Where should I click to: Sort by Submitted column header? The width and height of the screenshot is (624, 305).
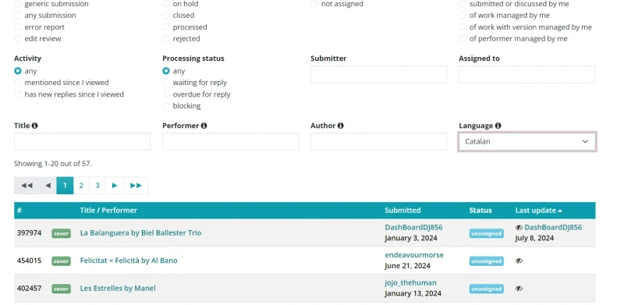click(x=402, y=211)
